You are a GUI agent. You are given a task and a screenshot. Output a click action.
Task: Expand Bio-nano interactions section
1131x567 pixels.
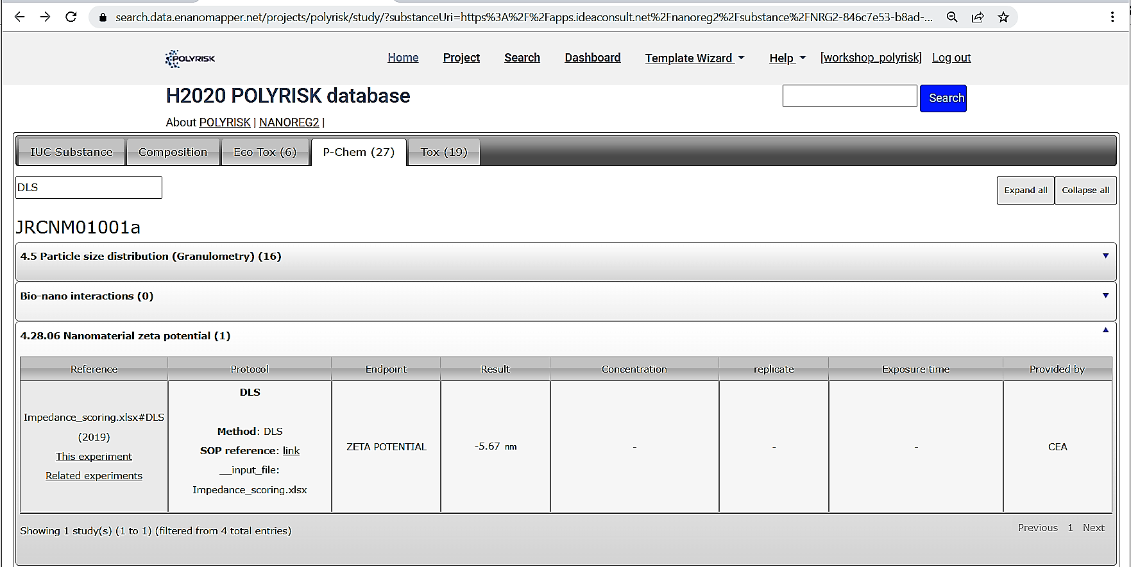[1105, 296]
